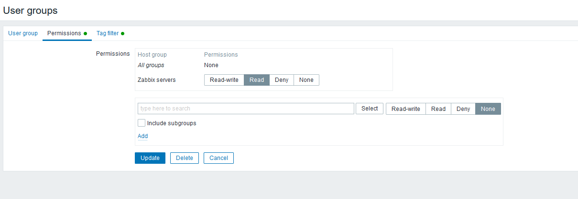
Task: Choose None for the new host group
Action: (x=488, y=109)
